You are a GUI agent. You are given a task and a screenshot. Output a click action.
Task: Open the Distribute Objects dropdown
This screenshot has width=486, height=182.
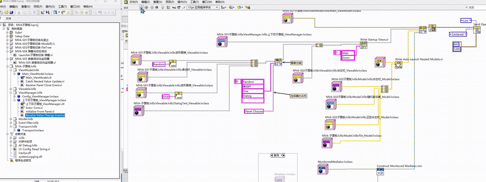point(231,8)
